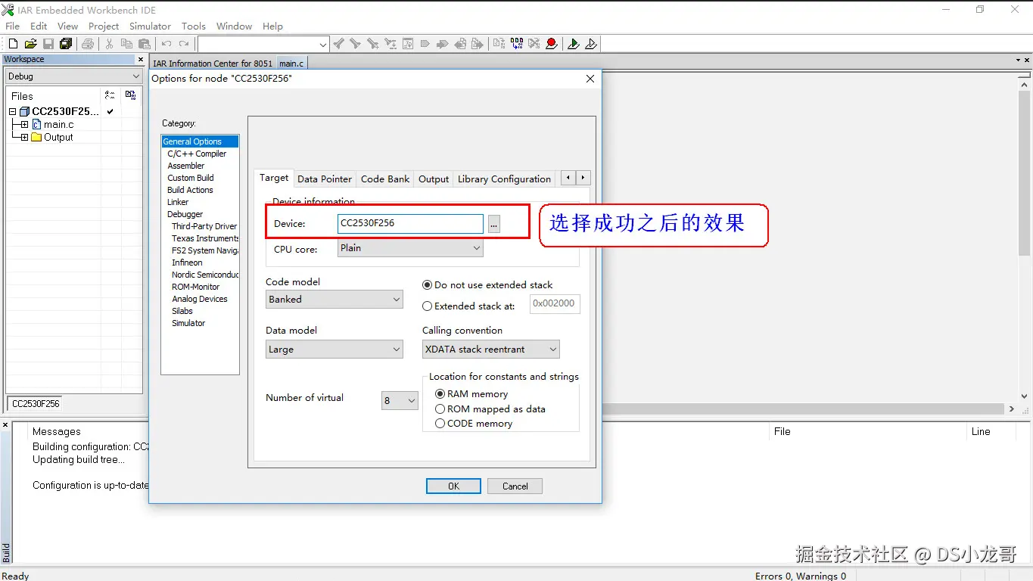This screenshot has height=581, width=1033.
Task: Open the Calling convention dropdown
Action: (x=491, y=350)
